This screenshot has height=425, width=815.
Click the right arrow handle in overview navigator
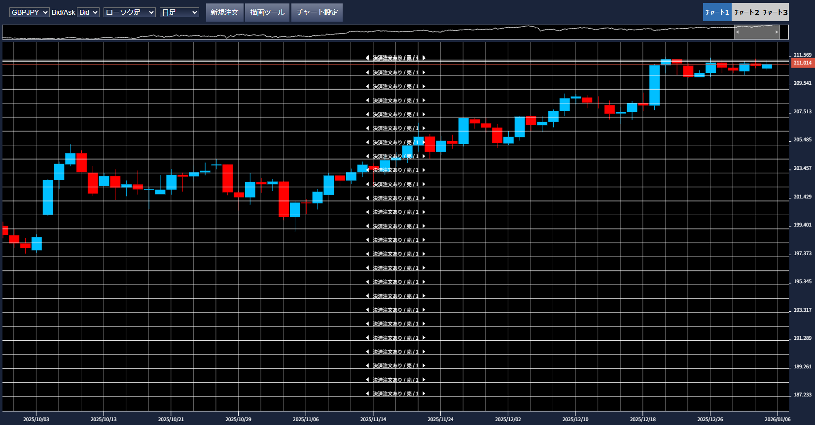pyautogui.click(x=777, y=32)
